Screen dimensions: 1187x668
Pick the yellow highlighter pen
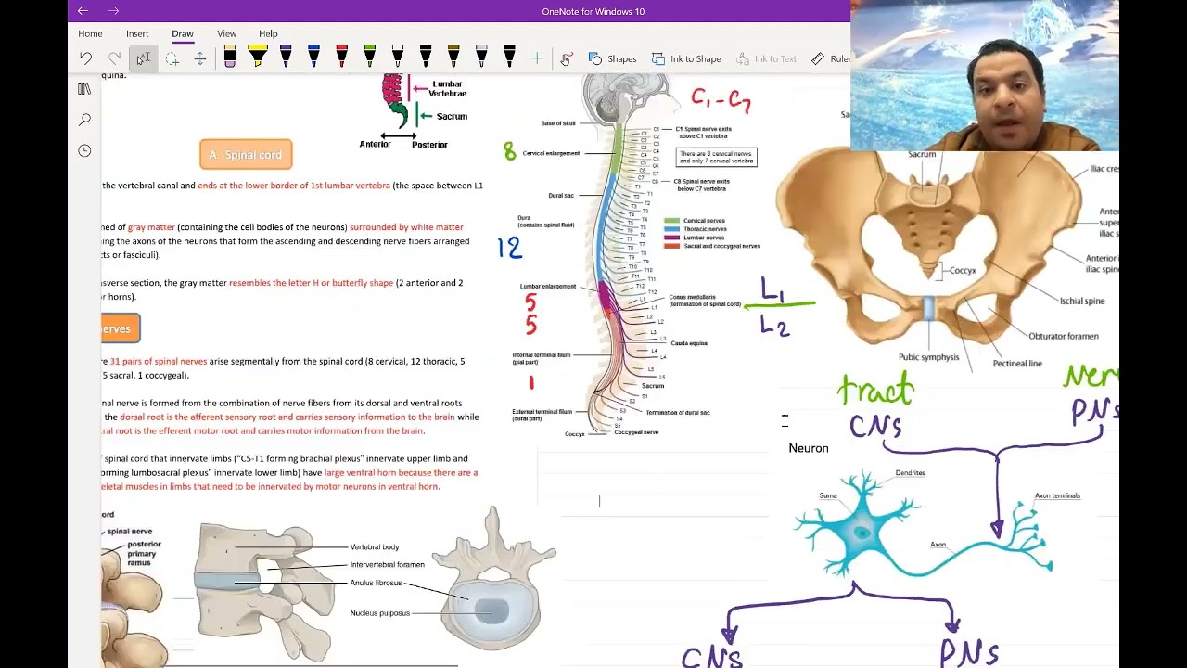258,58
